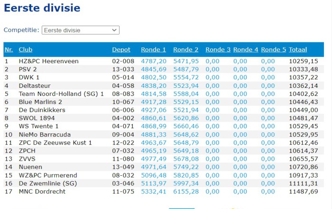Open NieMo Barracuda Ronde 2 score 5648,62
Viewport: 332px width, 209px height.
click(186, 134)
